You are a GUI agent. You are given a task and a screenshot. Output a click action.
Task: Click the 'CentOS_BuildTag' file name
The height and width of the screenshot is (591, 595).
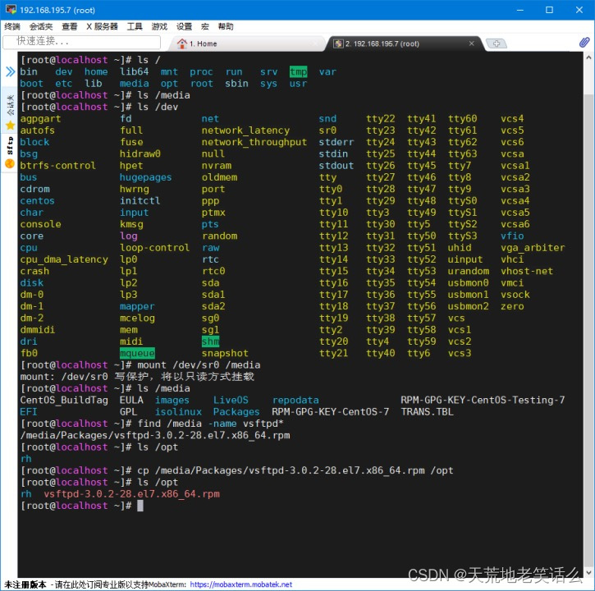64,400
